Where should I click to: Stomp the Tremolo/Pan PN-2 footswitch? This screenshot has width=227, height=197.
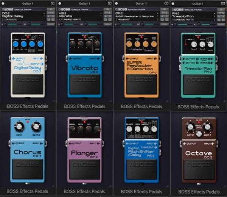(x=198, y=85)
